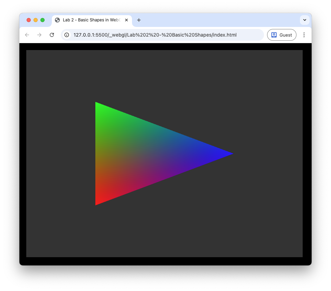
Task: Maximize the window with green button
Action: tap(42, 20)
